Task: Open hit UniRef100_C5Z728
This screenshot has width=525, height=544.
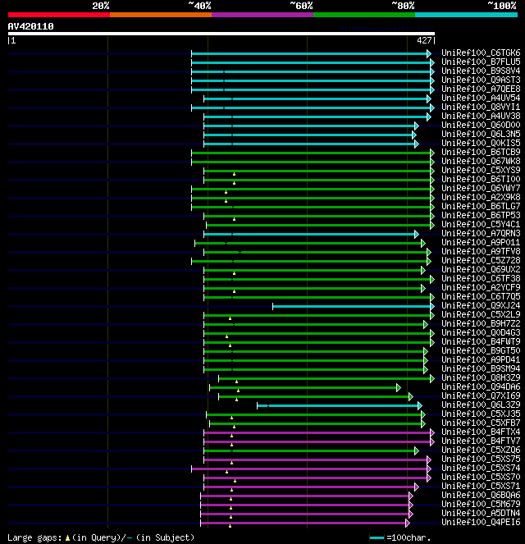Action: click(x=481, y=260)
